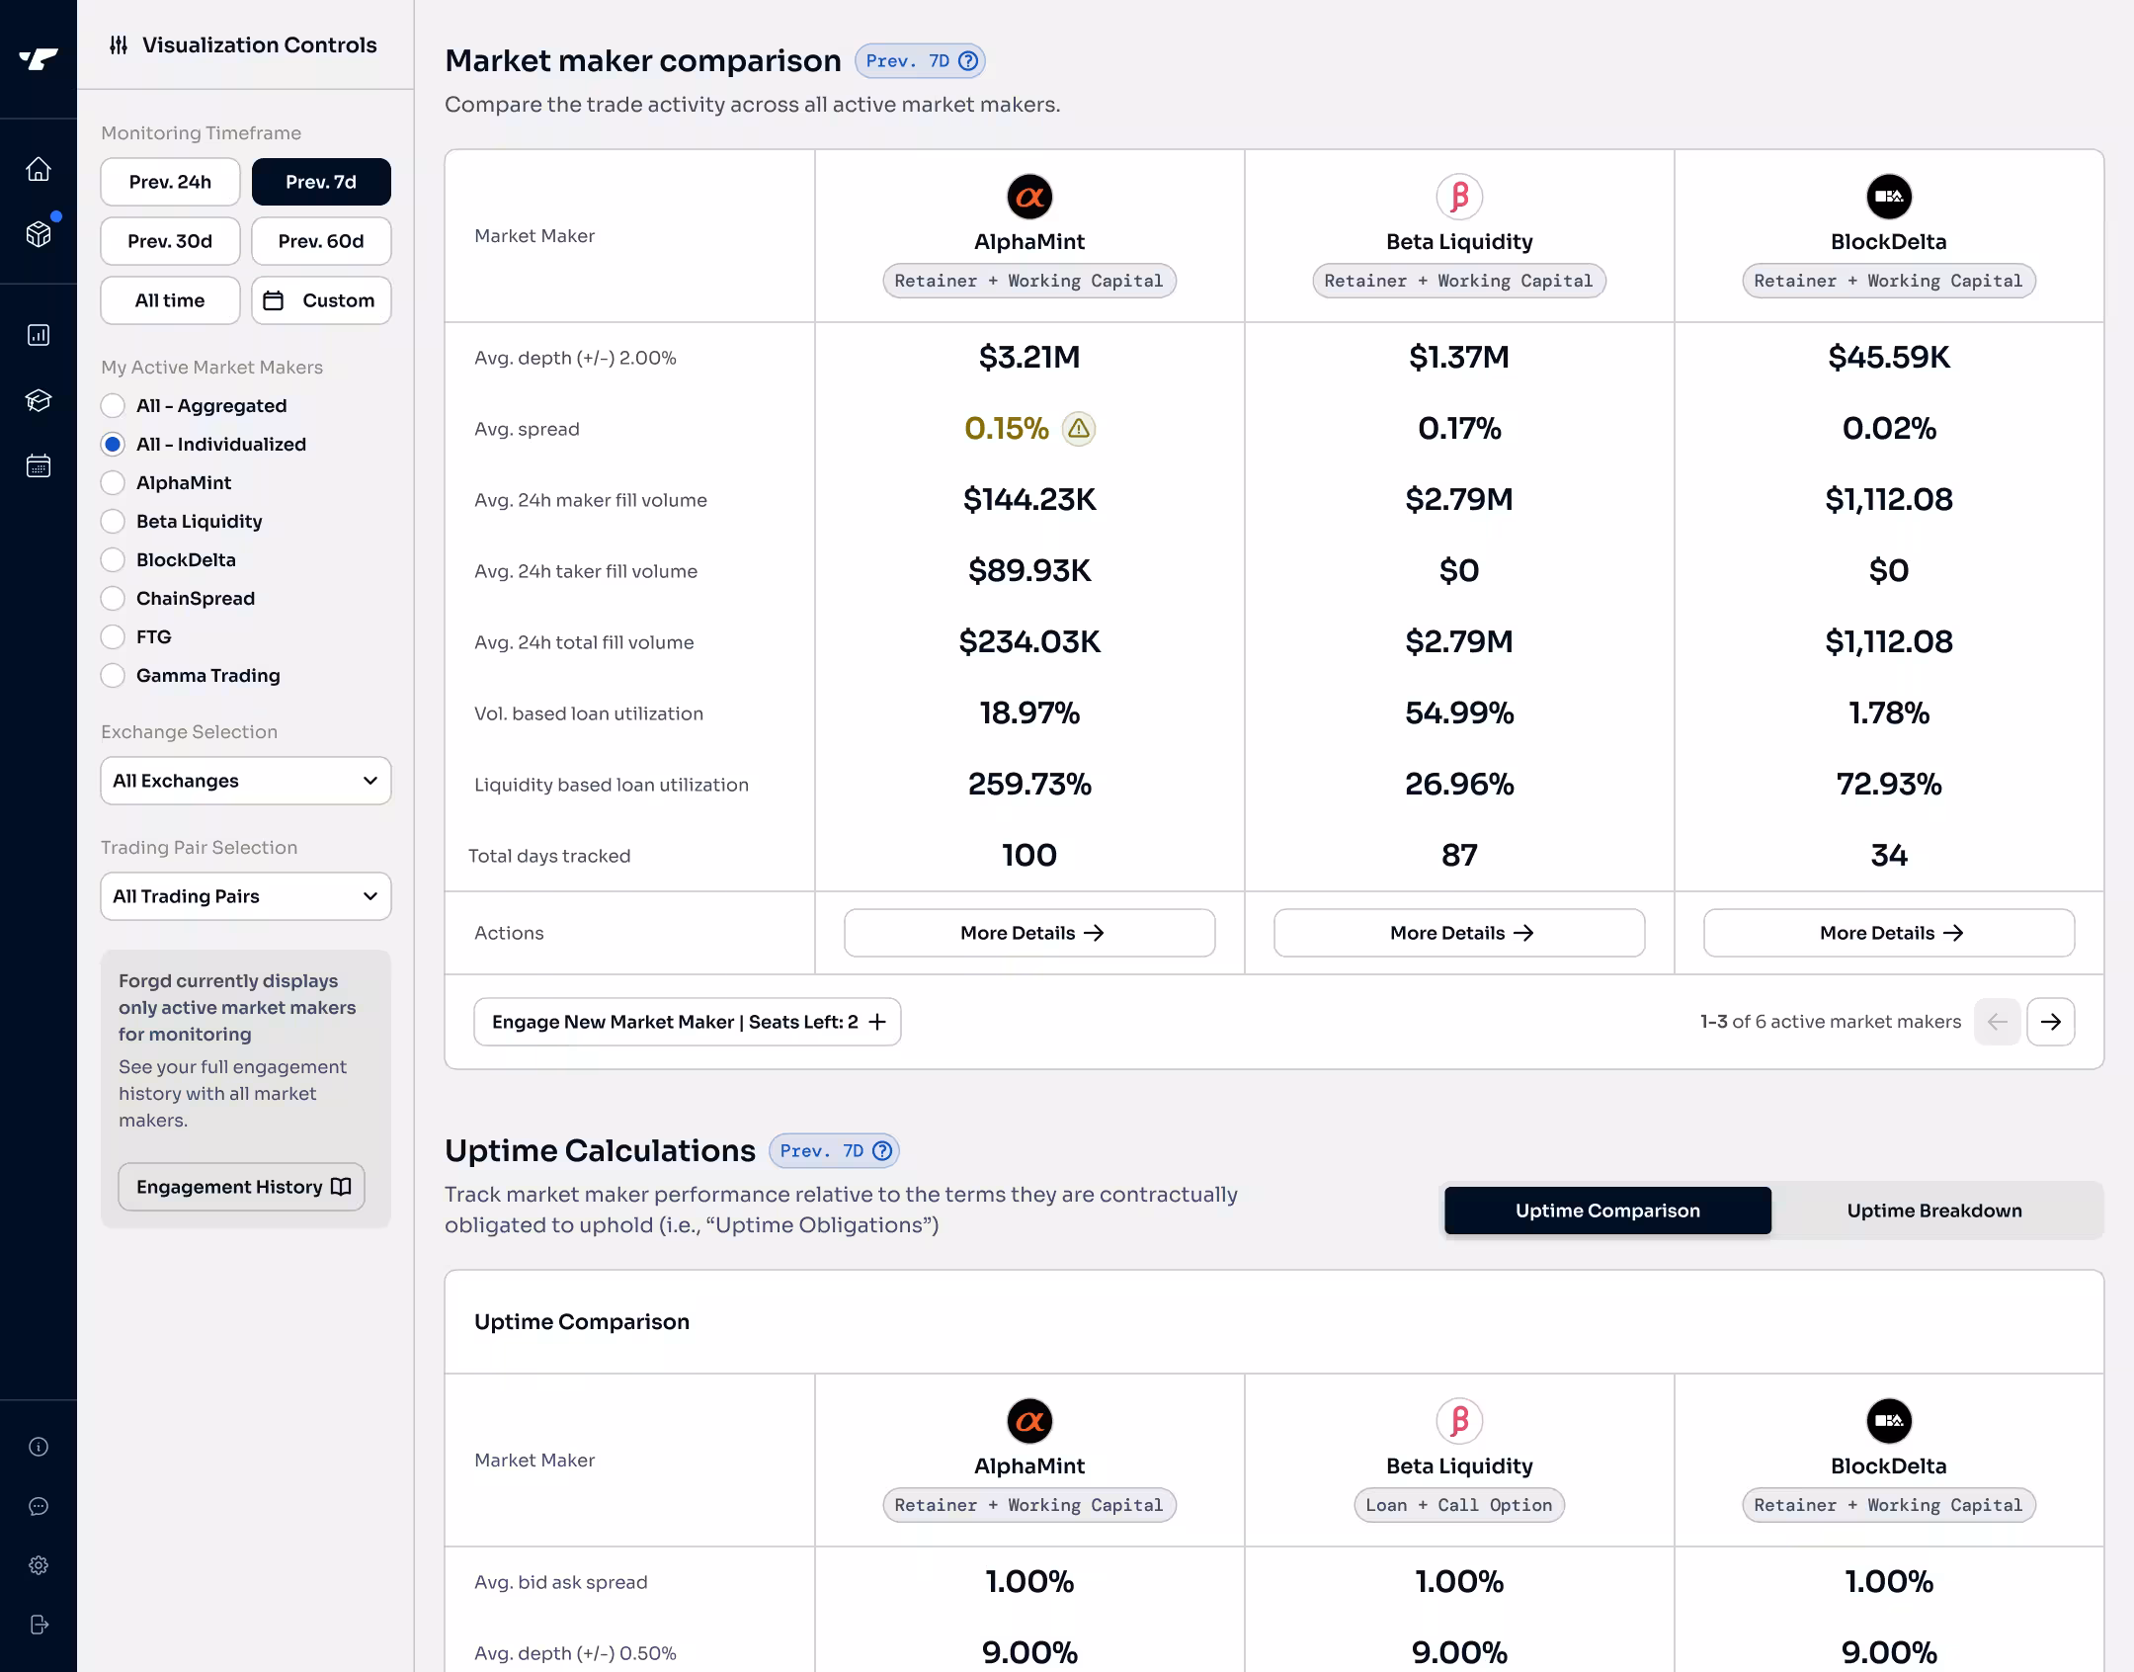2134x1672 pixels.
Task: Open the settings gear sidebar icon
Action: tap(39, 1565)
